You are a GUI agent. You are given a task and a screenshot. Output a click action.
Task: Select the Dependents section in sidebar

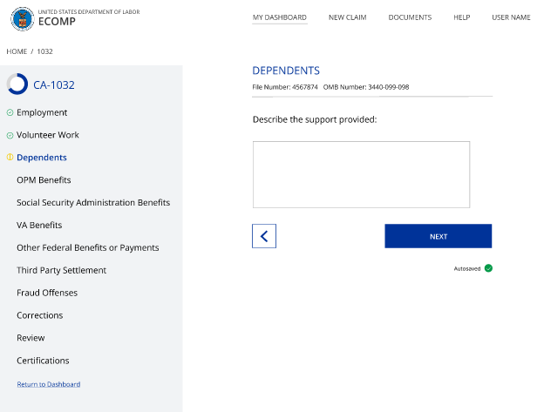click(42, 158)
